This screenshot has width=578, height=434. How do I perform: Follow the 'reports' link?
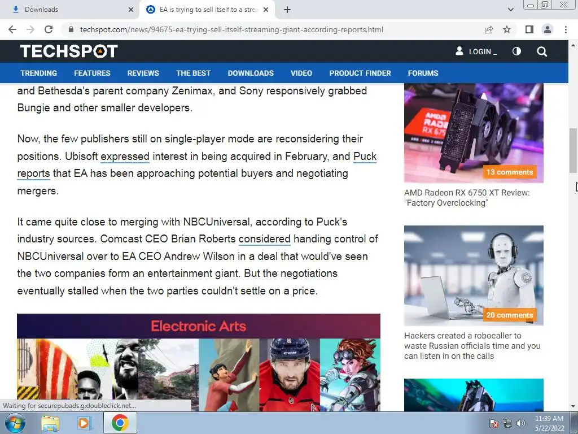(x=33, y=173)
